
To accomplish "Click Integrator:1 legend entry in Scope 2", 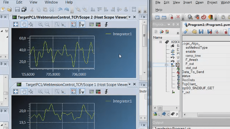I will point(119,34).
